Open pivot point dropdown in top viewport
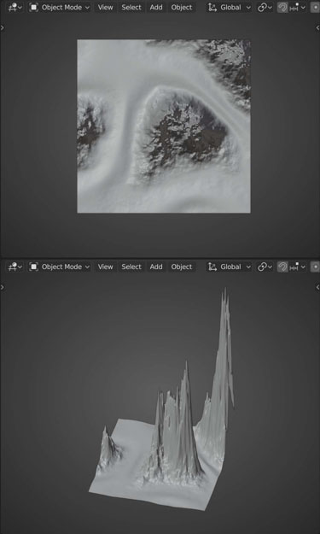Viewport: 320px width, 534px height. (x=265, y=7)
